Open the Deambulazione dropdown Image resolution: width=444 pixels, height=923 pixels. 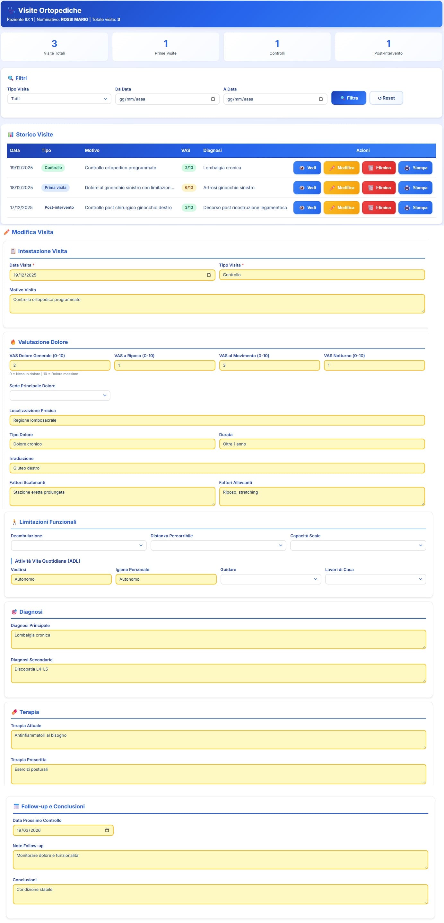[x=78, y=545]
